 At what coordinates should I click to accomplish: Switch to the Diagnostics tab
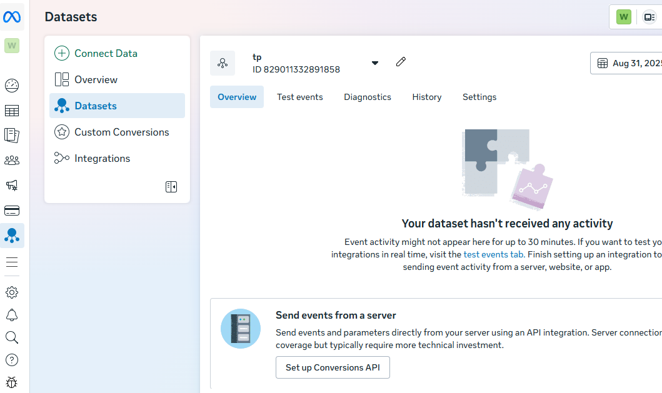[x=368, y=97]
